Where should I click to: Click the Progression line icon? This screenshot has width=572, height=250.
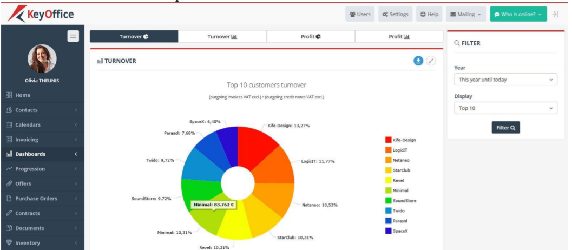pos(10,169)
